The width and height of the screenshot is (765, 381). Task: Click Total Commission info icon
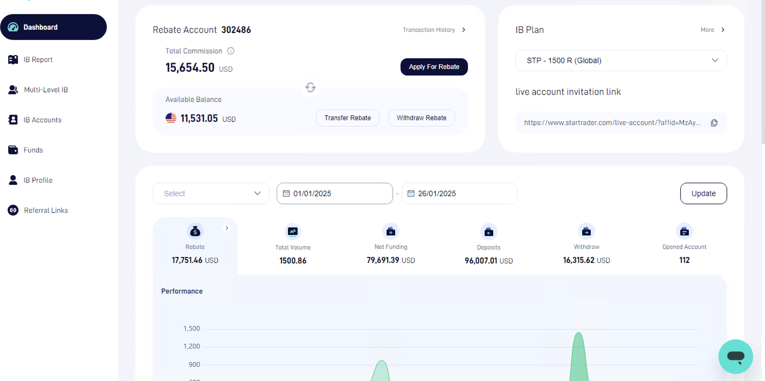231,51
